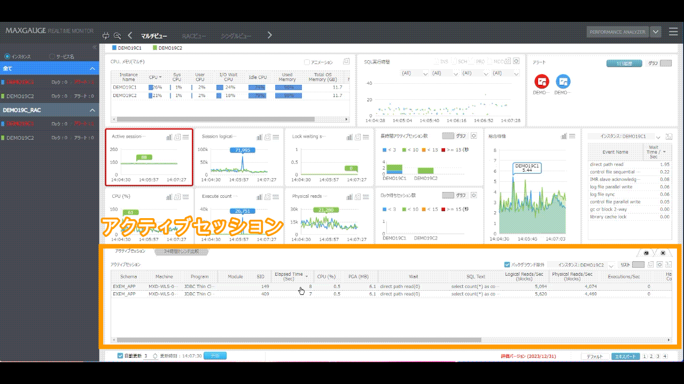Go to previous view with left arrow
Image resolution: width=684 pixels, height=384 pixels.
(130, 36)
